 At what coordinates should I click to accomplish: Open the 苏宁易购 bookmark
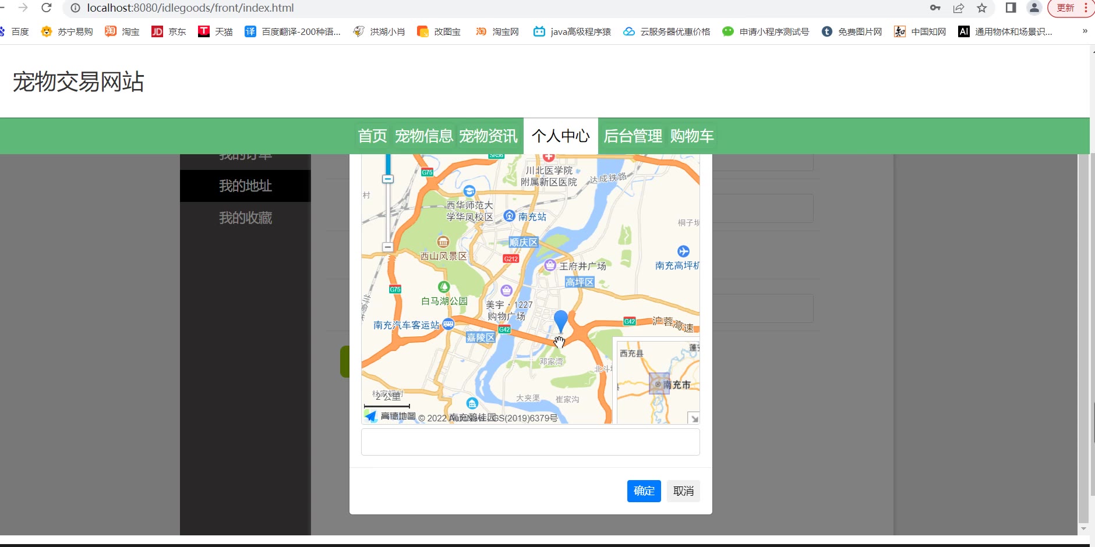pos(67,31)
